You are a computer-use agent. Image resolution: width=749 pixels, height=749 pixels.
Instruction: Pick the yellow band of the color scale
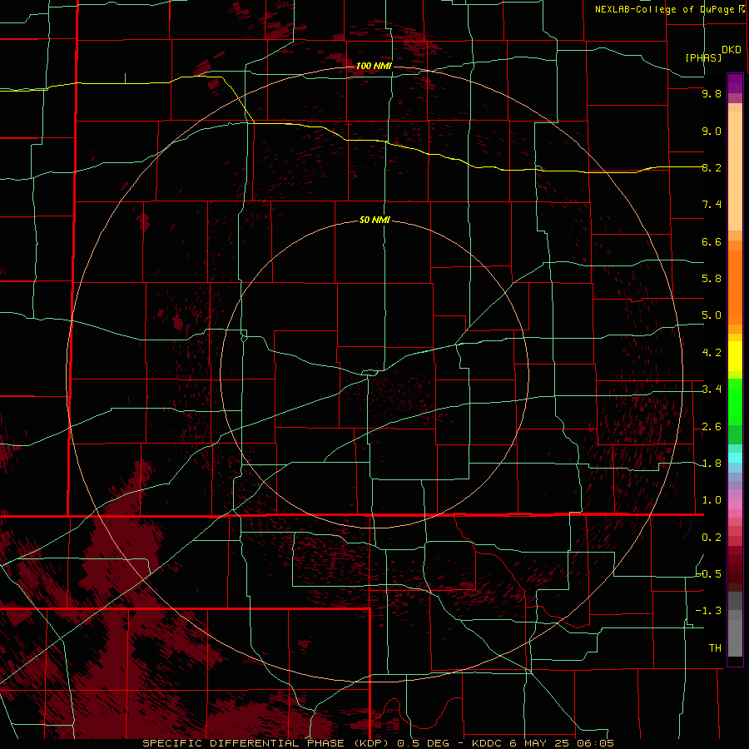click(x=735, y=356)
